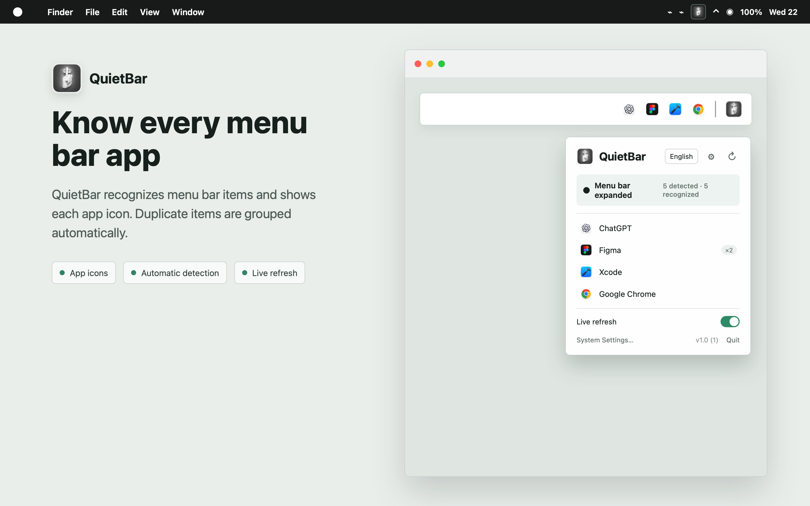Click the large QuietBar logo beside the page title
This screenshot has width=810, height=506.
point(67,78)
